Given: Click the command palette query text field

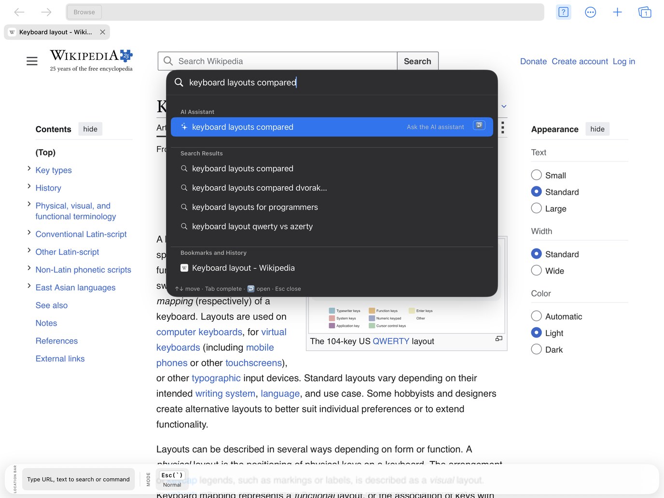Looking at the screenshot, I should click(x=332, y=83).
